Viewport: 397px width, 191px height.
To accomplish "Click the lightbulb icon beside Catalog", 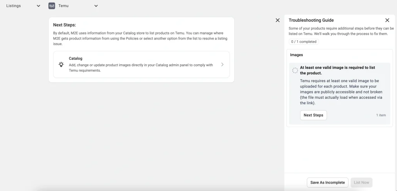I will (61, 65).
